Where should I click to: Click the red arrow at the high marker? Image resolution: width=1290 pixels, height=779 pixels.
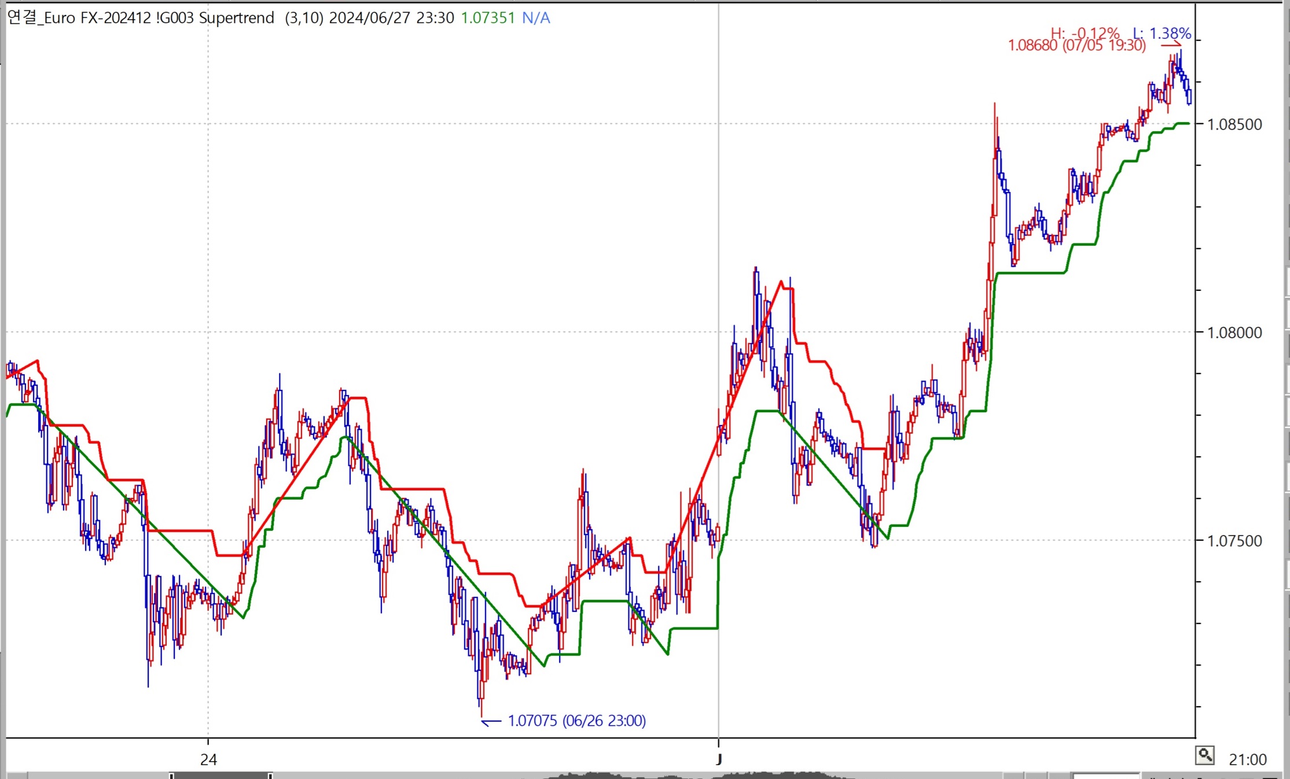1170,45
